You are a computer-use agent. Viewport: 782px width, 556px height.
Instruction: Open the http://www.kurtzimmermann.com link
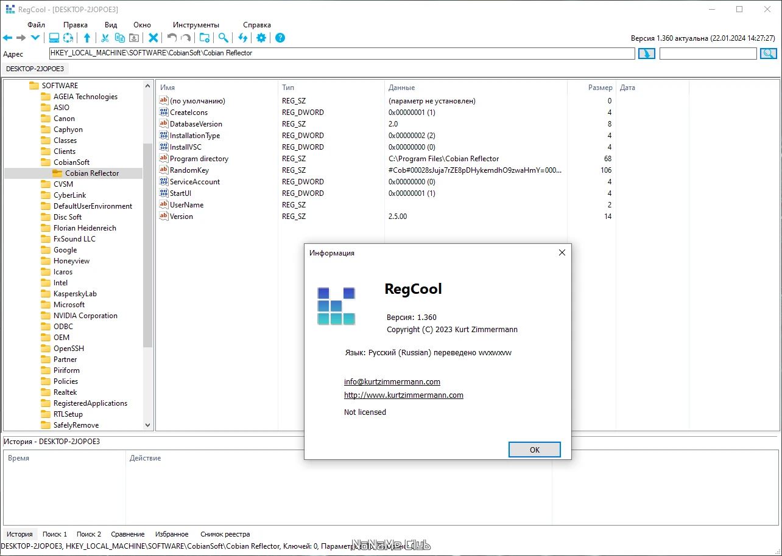404,395
